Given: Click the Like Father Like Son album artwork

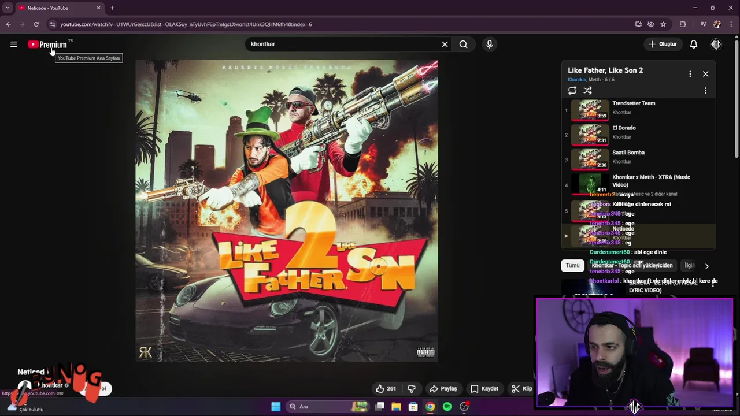Looking at the screenshot, I should pyautogui.click(x=287, y=211).
